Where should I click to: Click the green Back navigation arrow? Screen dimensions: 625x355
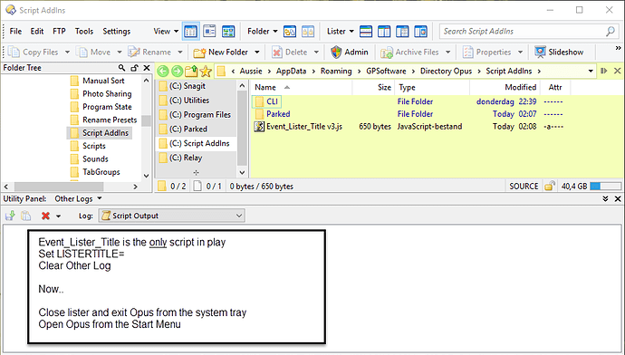[163, 72]
